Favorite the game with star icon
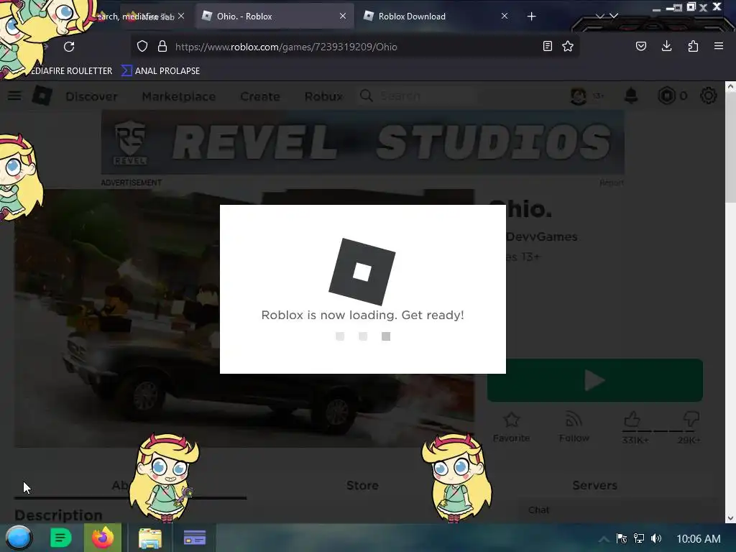 pyautogui.click(x=511, y=427)
